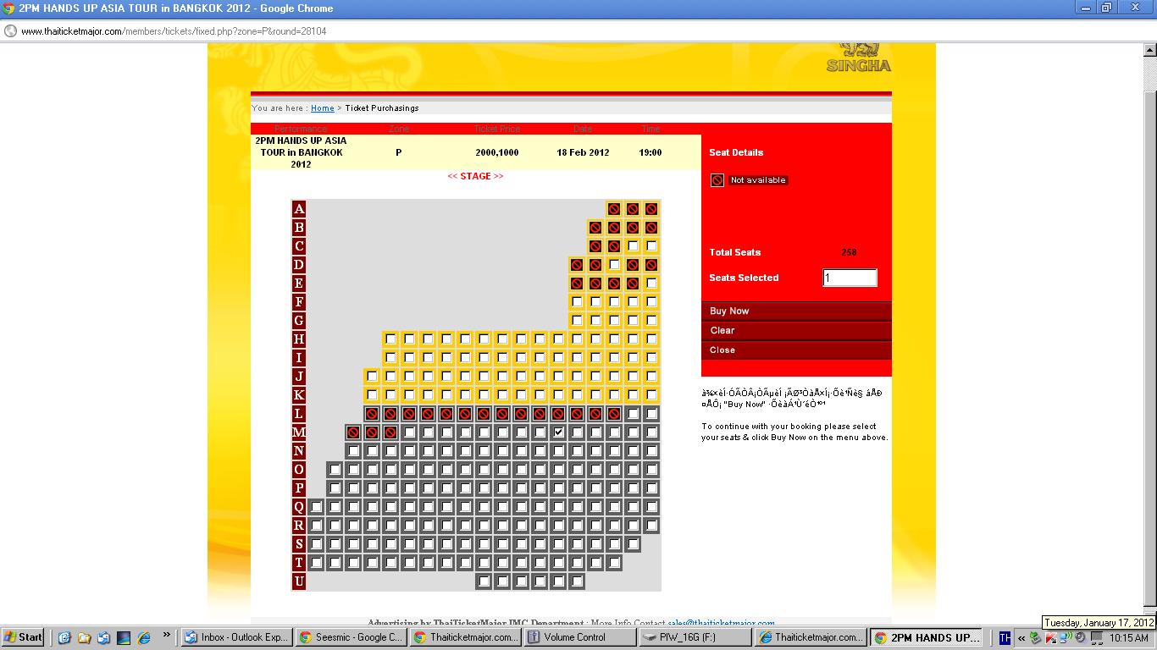Tick the rightmost free seat in row E
The width and height of the screenshot is (1157, 650).
(651, 284)
